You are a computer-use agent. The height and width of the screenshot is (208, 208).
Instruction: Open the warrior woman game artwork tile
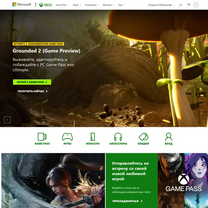point(53,181)
